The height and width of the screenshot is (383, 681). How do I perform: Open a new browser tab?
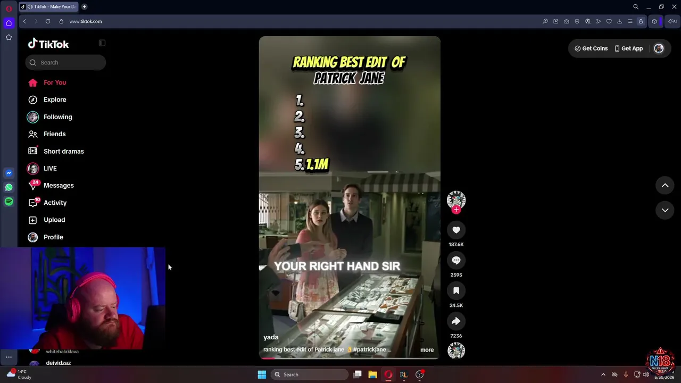[x=85, y=7]
